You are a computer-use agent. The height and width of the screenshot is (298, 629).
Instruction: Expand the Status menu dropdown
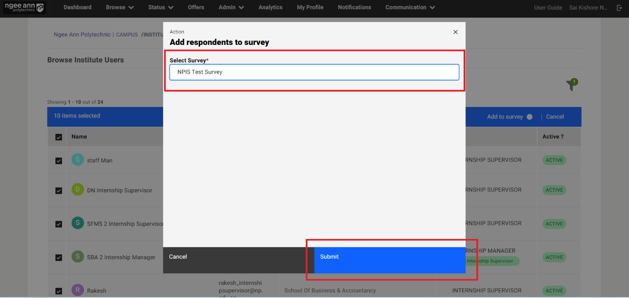(x=161, y=7)
